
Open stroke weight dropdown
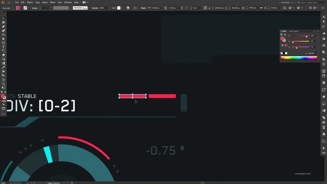(x=50, y=8)
